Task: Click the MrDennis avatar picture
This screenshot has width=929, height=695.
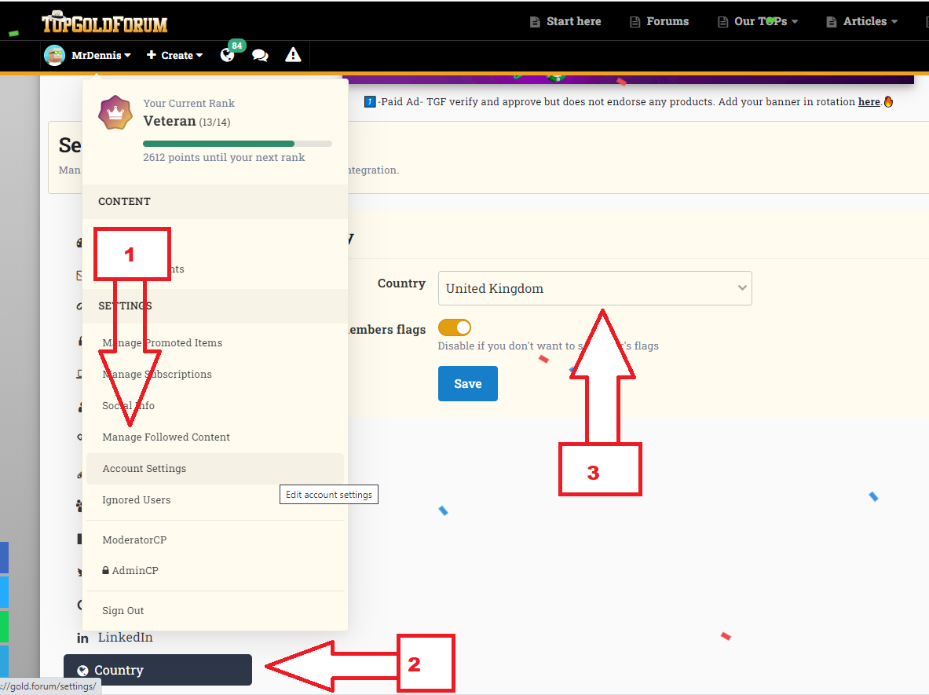Action: (54, 56)
